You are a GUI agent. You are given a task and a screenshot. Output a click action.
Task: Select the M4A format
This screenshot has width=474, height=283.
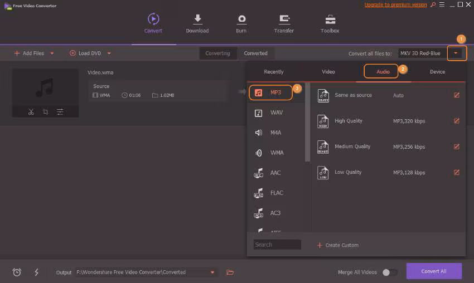tap(276, 133)
